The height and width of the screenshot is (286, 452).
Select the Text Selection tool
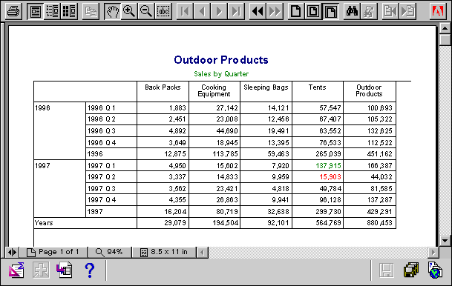[x=163, y=12]
